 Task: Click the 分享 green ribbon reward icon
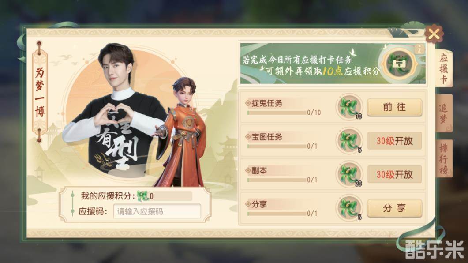(x=349, y=208)
